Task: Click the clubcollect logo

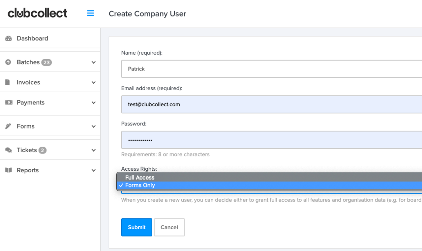Action: (x=38, y=13)
